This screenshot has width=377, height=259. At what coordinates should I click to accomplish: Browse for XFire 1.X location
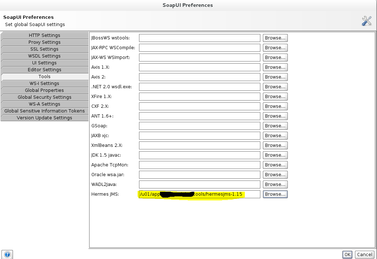tap(275, 96)
